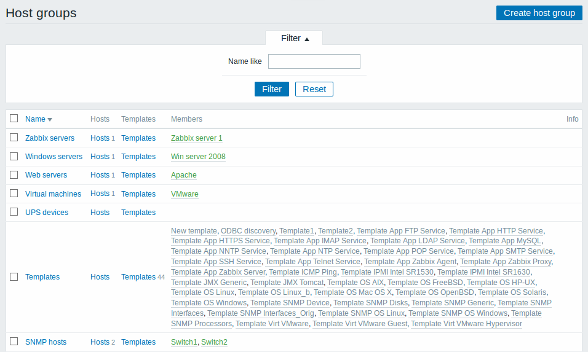
Task: Open member host Apache
Action: coord(184,175)
